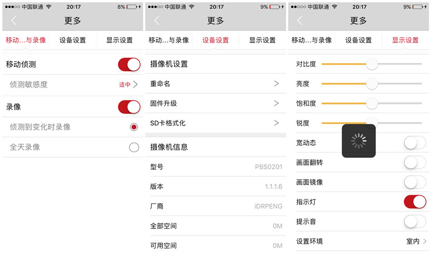Tap the back arrow above 摄像机设置 section
This screenshot has width=431, height=253.
click(x=157, y=21)
